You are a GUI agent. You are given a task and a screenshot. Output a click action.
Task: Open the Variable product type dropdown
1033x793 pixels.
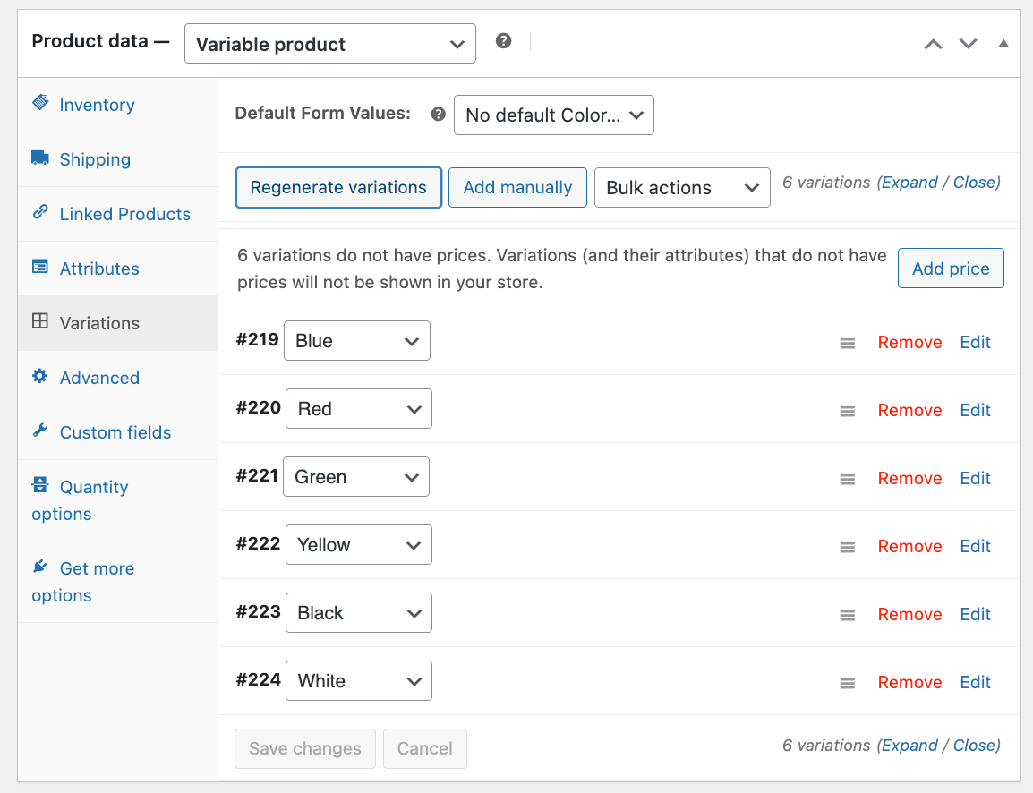tap(330, 44)
